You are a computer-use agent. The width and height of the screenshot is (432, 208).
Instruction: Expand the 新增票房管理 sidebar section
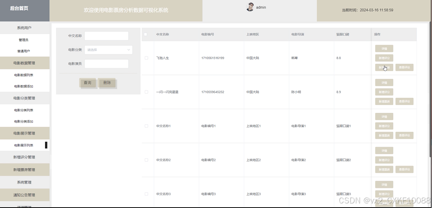24,170
